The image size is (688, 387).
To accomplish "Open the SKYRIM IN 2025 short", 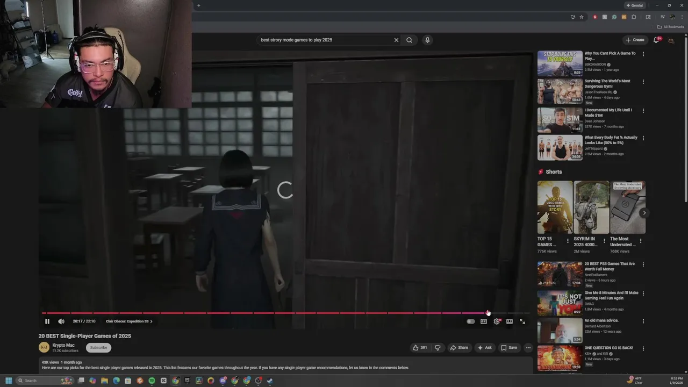I will click(591, 207).
